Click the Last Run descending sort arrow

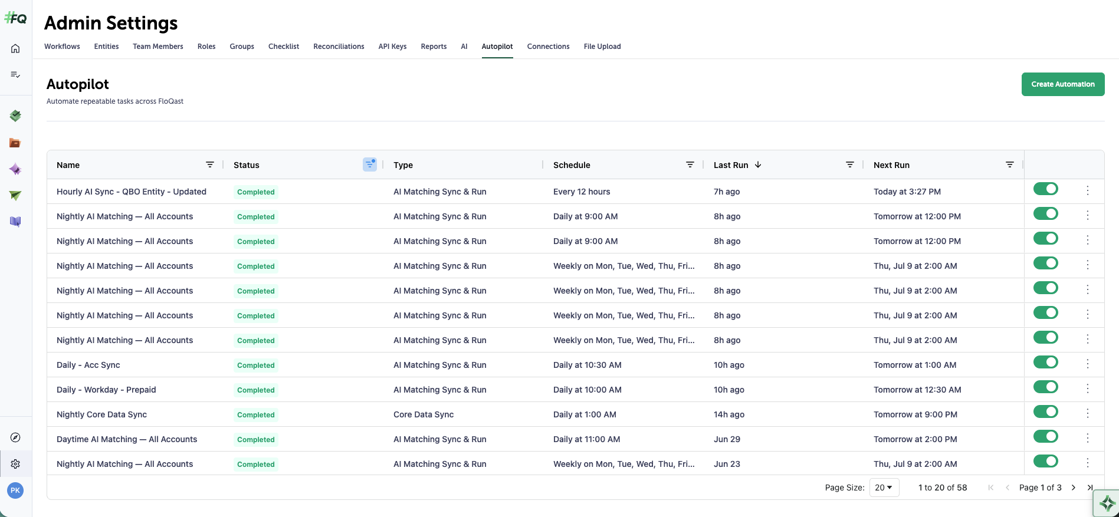(758, 164)
